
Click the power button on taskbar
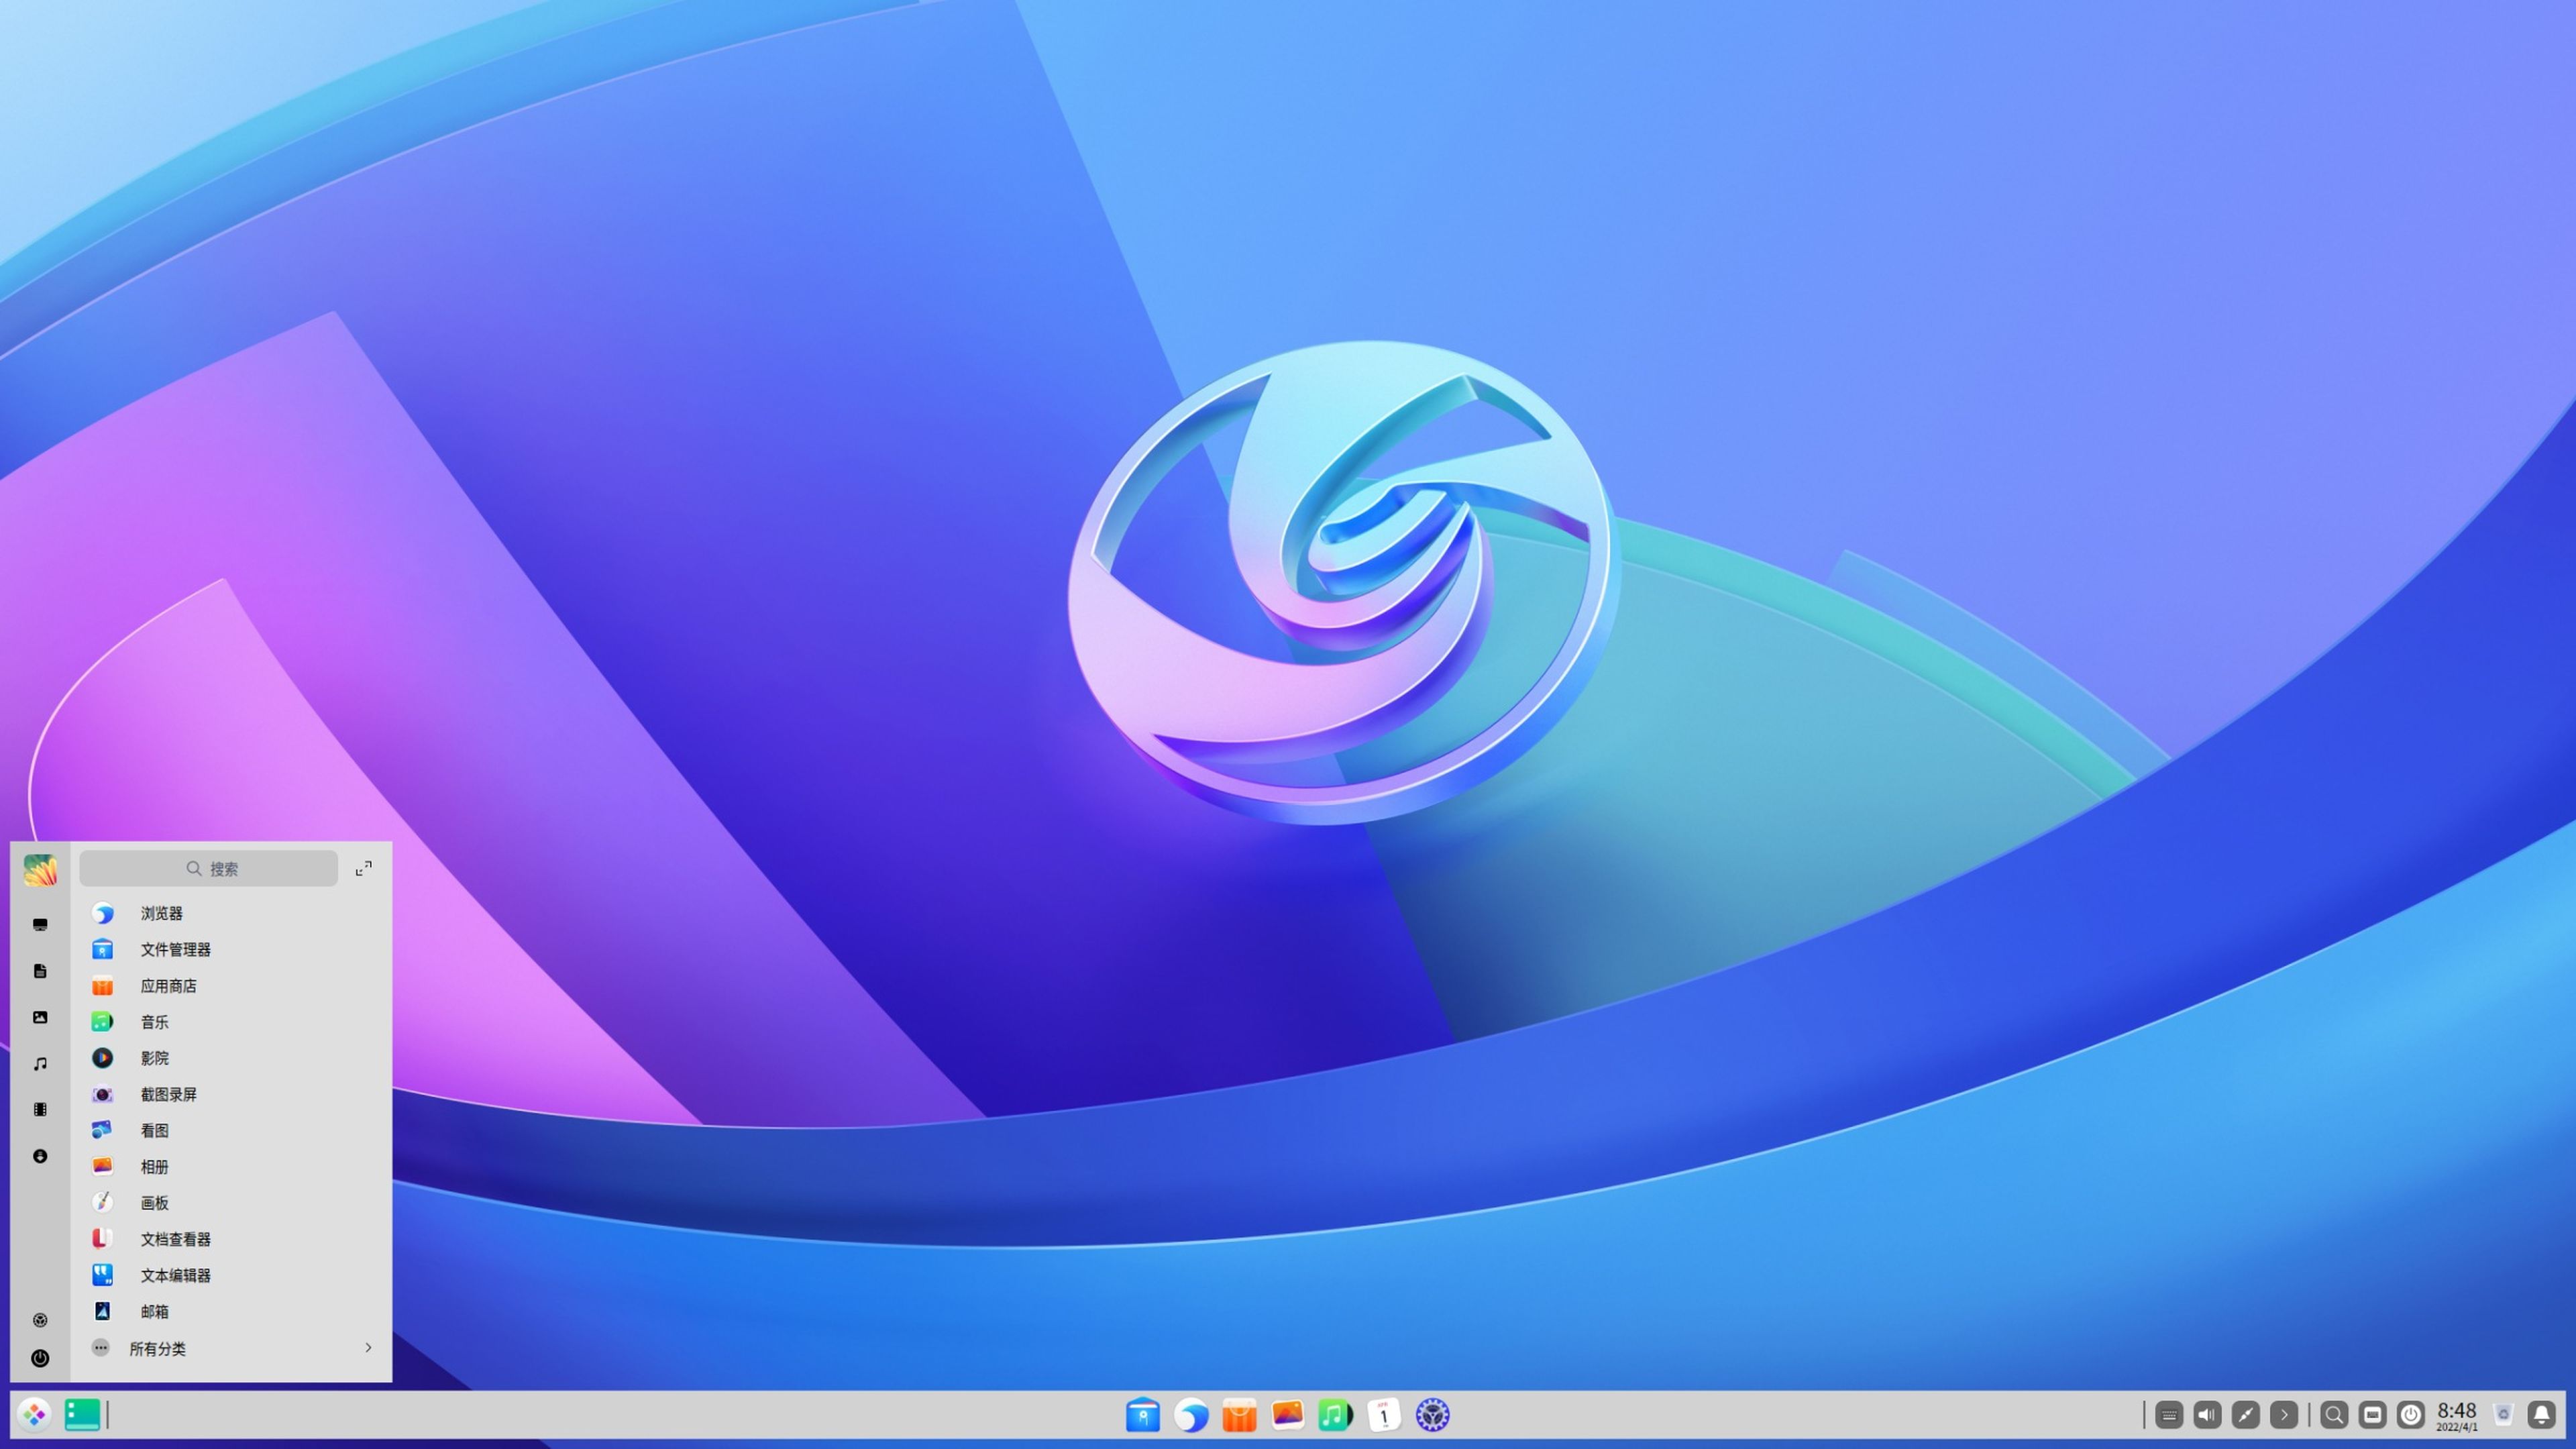tap(2411, 1415)
